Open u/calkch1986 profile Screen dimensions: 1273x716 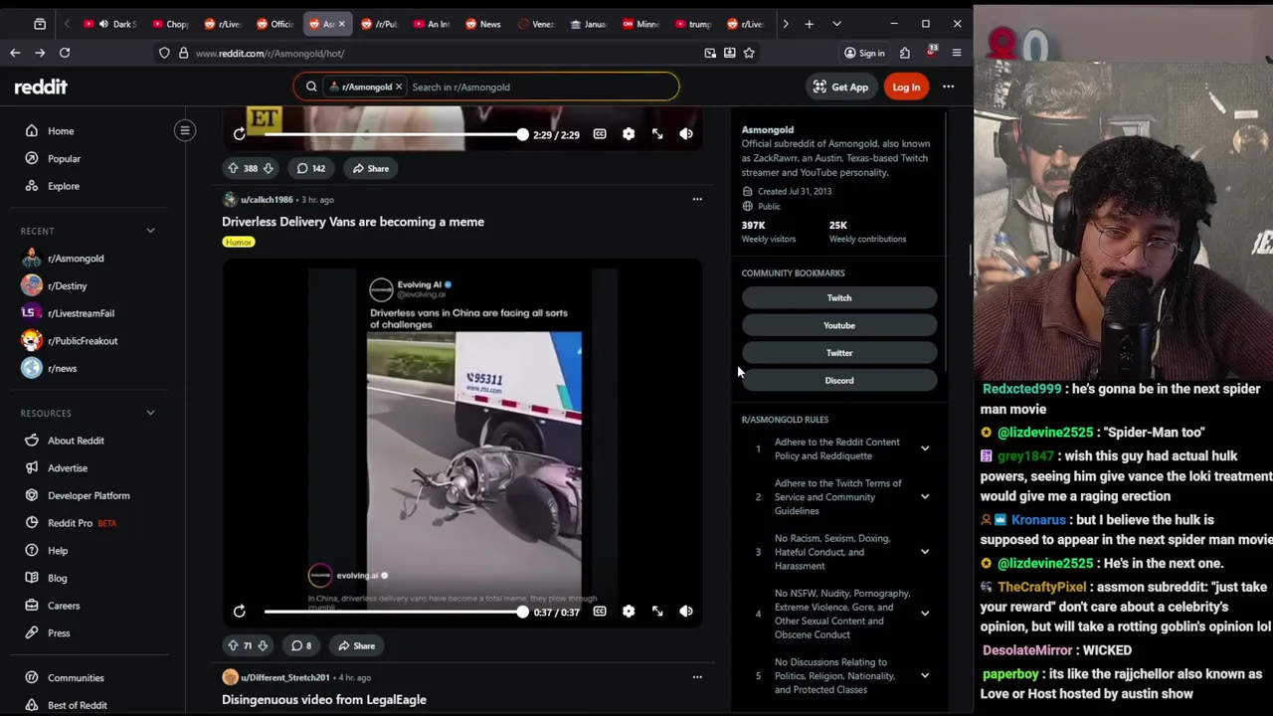click(267, 200)
